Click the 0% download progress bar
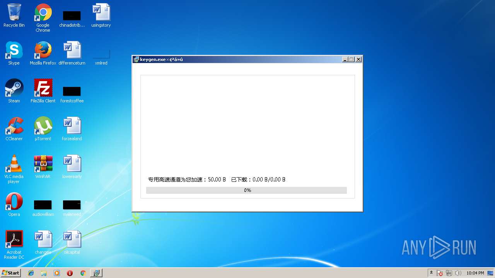 [x=246, y=190]
